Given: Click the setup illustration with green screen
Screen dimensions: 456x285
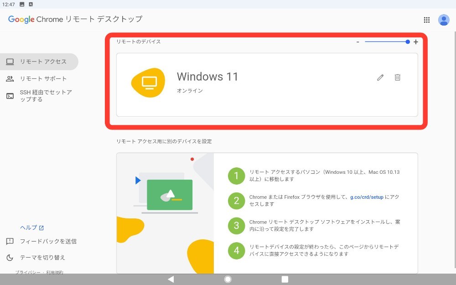Looking at the screenshot, I should (165, 213).
